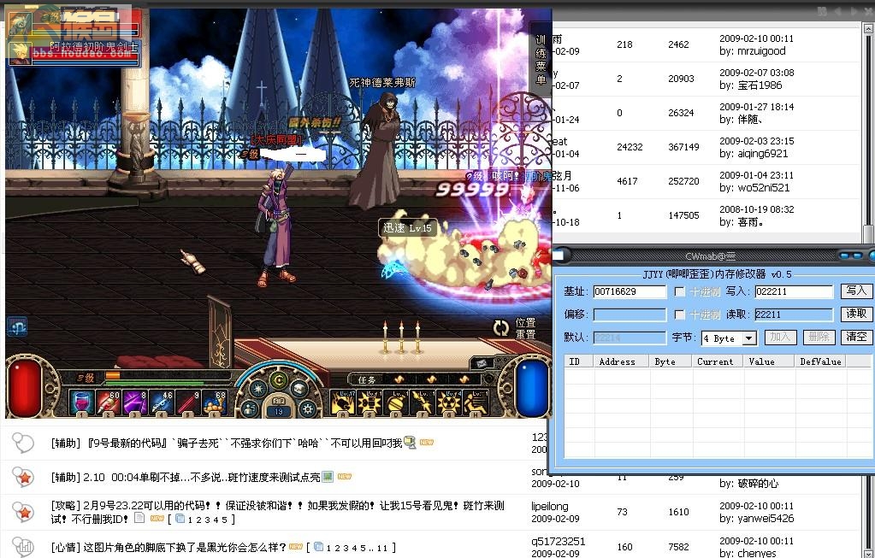This screenshot has width=875, height=558.
Task: Open the round C menu button in game HUD
Action: 279,380
